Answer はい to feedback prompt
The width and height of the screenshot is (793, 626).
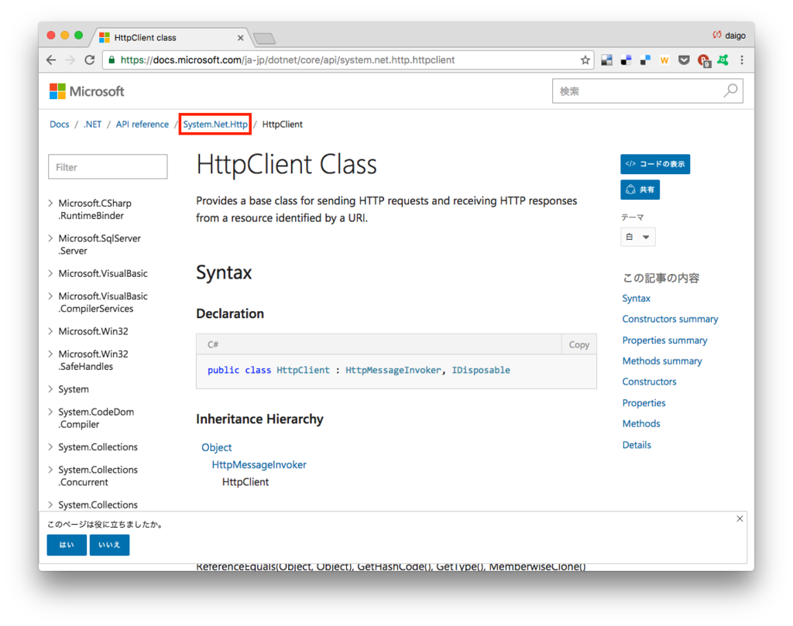point(67,546)
